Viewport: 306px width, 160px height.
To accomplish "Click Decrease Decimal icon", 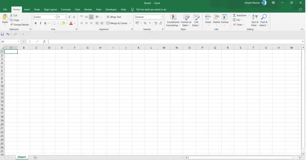I will pyautogui.click(x=161, y=23).
